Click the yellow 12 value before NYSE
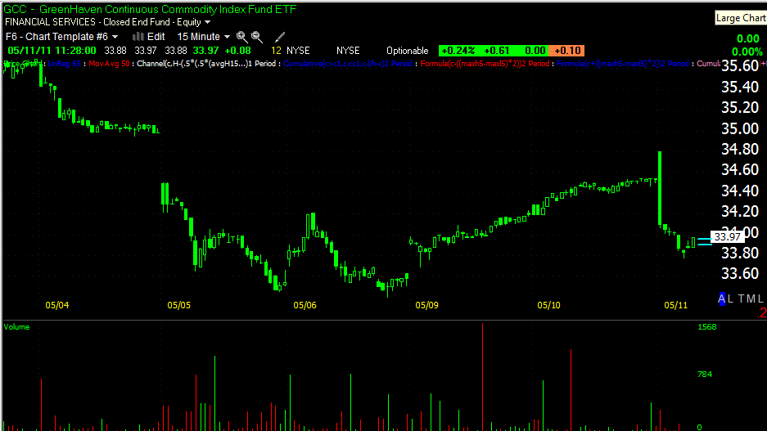The width and height of the screenshot is (767, 431). [x=276, y=51]
